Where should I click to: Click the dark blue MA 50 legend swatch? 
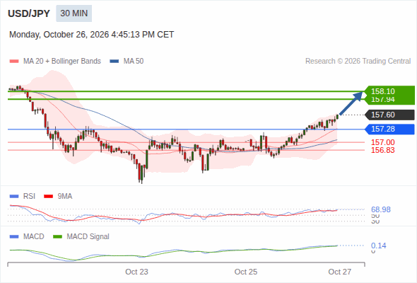pyautogui.click(x=114, y=62)
